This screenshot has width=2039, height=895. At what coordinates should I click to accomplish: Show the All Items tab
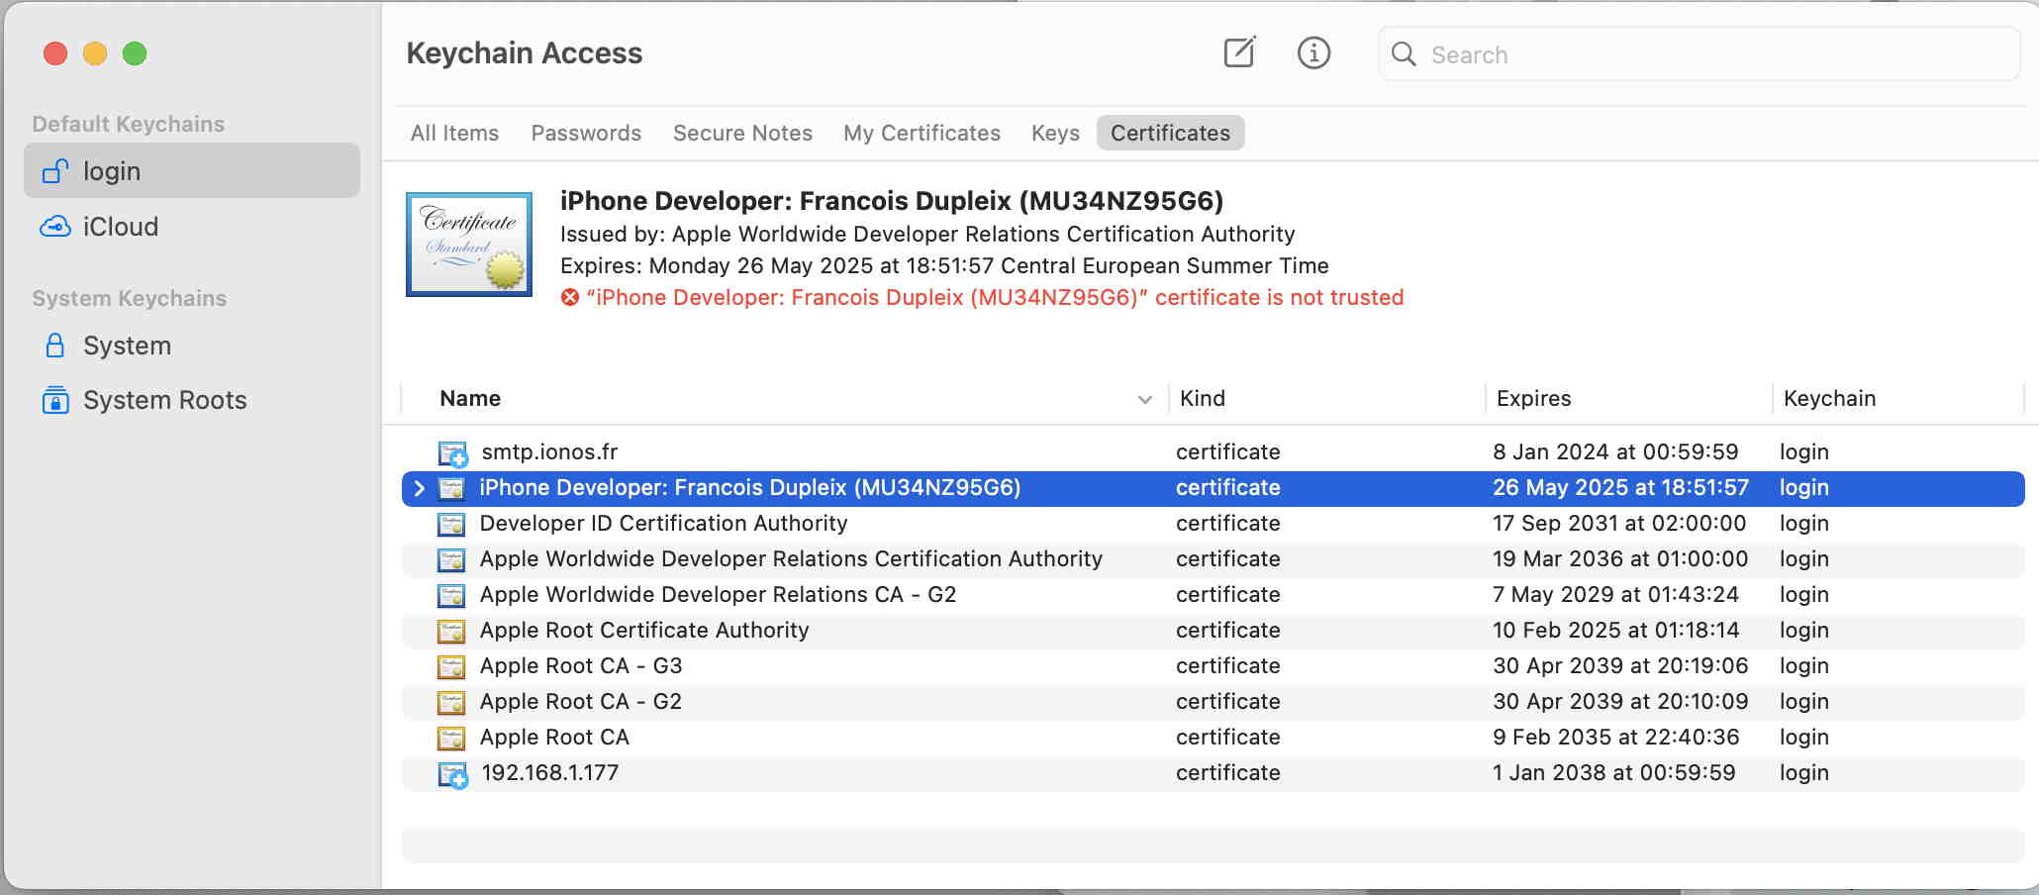(454, 133)
